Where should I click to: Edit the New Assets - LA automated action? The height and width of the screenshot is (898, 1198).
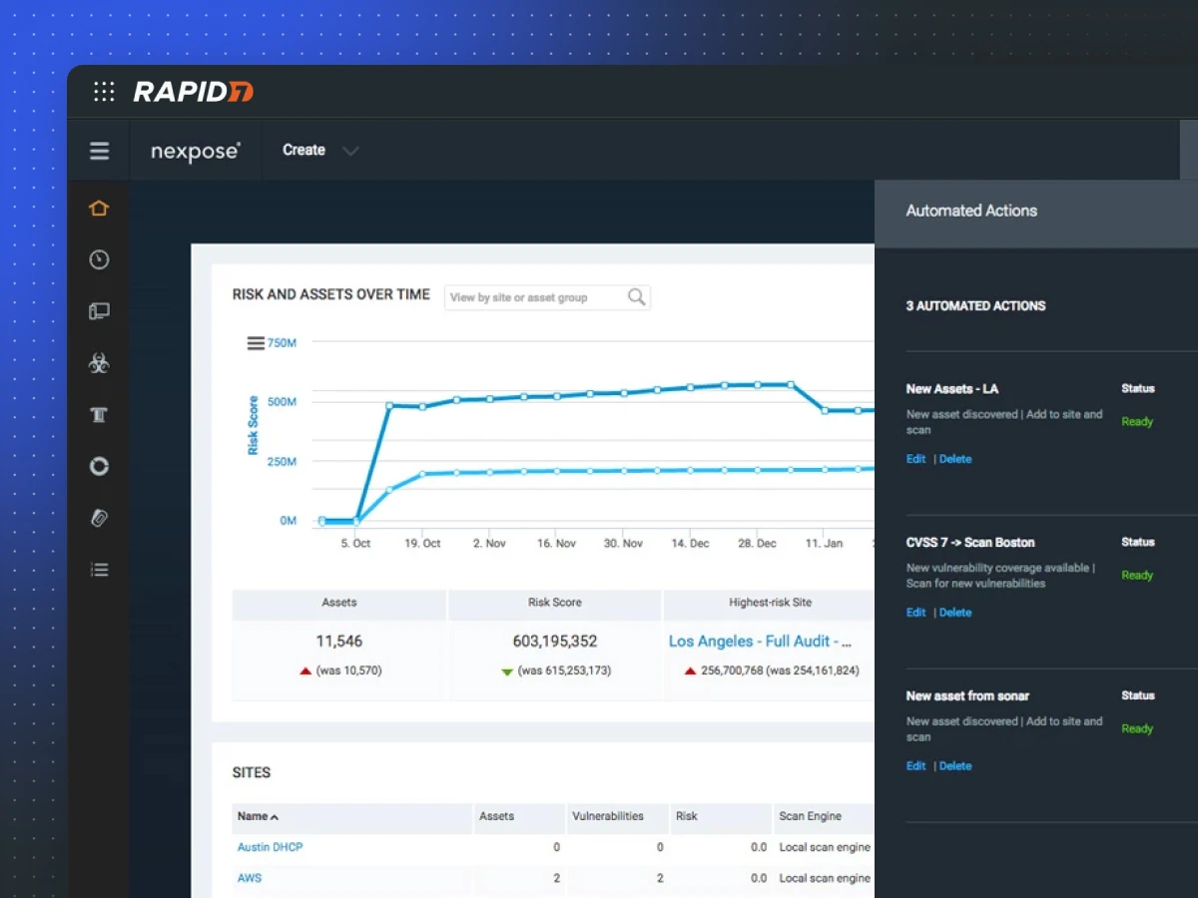tap(915, 459)
